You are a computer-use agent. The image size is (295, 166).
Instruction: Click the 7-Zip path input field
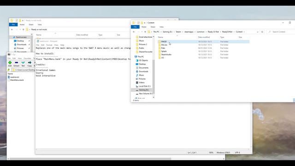pos(24,70)
